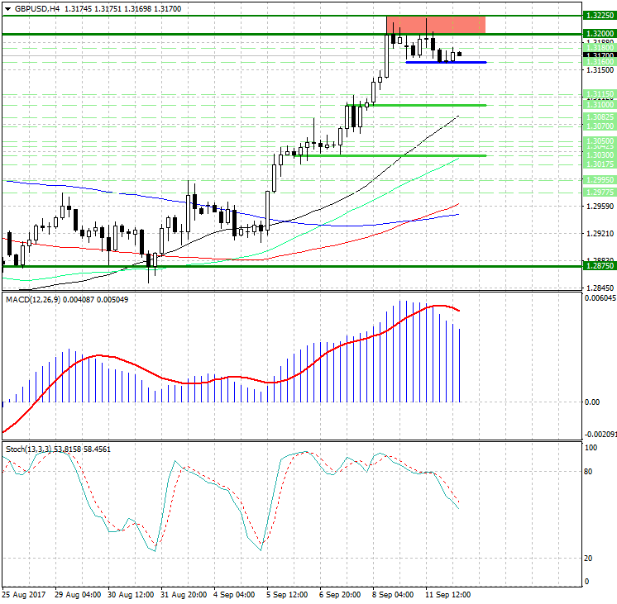Click the 5 Sep 12:00 time axis label
Viewport: 617px width, 604px height.
tap(287, 594)
